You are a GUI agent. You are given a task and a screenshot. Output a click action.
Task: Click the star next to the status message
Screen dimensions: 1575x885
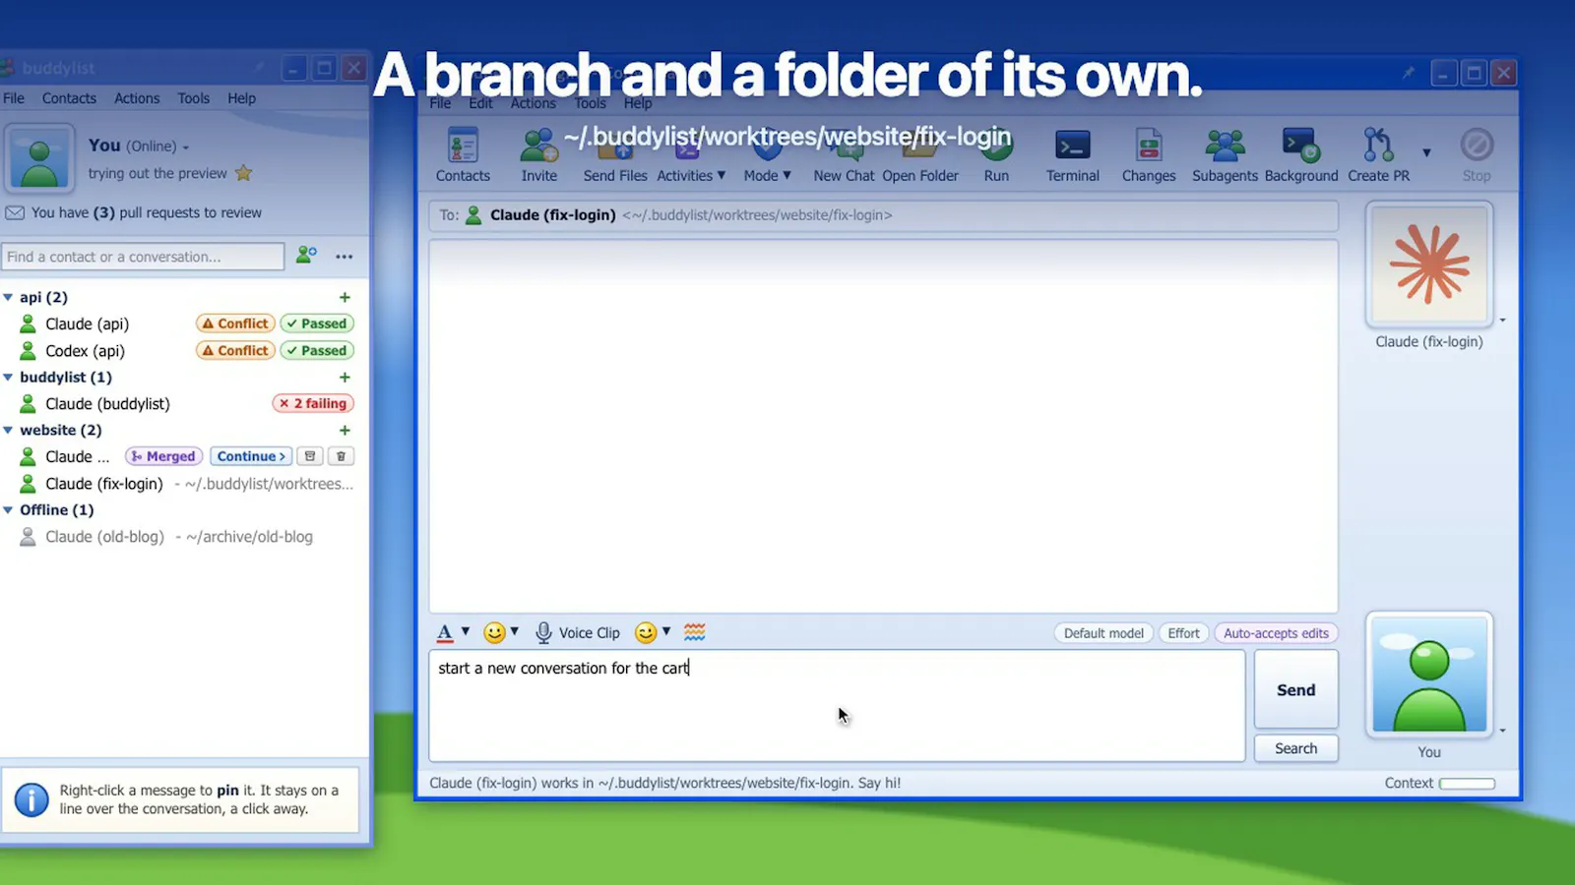pos(243,173)
